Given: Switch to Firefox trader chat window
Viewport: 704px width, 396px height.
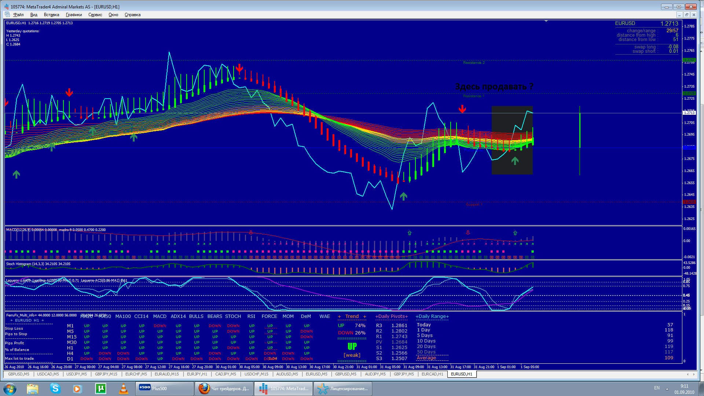Looking at the screenshot, I should pyautogui.click(x=224, y=388).
